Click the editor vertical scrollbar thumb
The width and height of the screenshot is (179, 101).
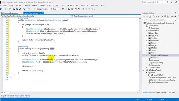[140, 62]
